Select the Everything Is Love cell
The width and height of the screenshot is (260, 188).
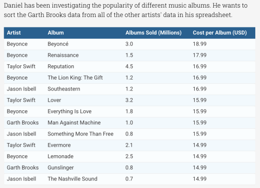69,111
